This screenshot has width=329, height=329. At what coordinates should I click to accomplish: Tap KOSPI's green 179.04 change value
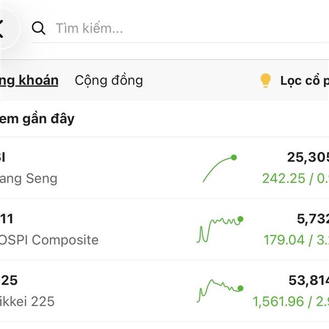283,240
